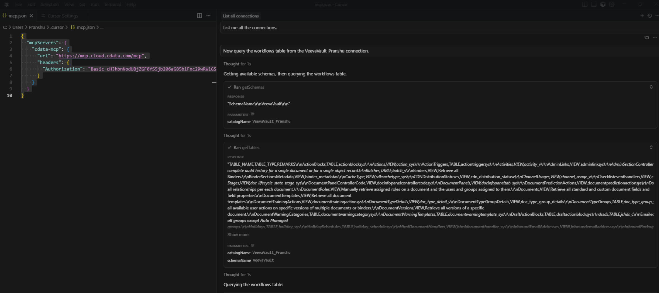
Task: Click the parameters filter icon under getSchemas
Action: click(x=253, y=114)
